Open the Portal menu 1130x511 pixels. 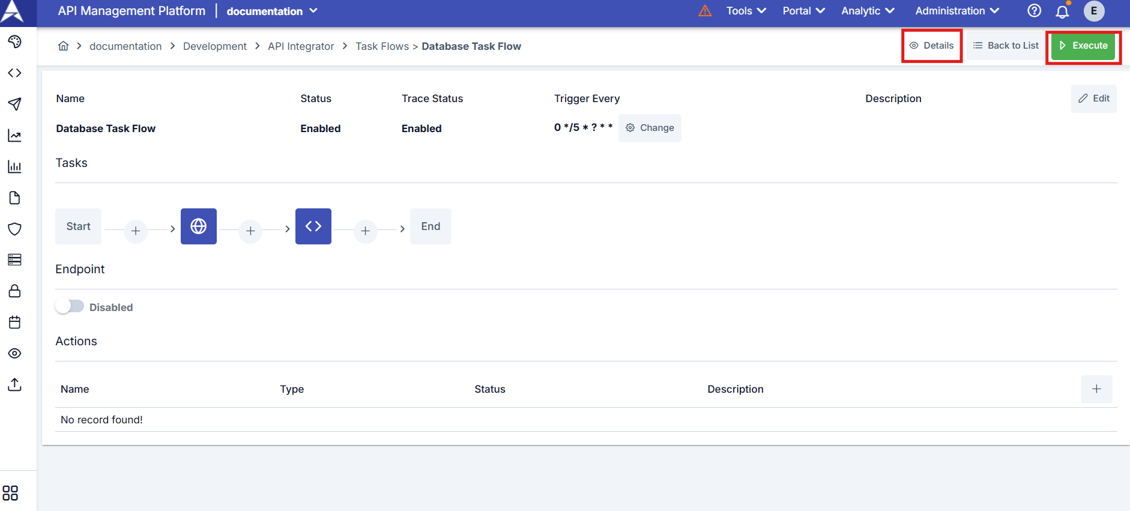point(803,11)
